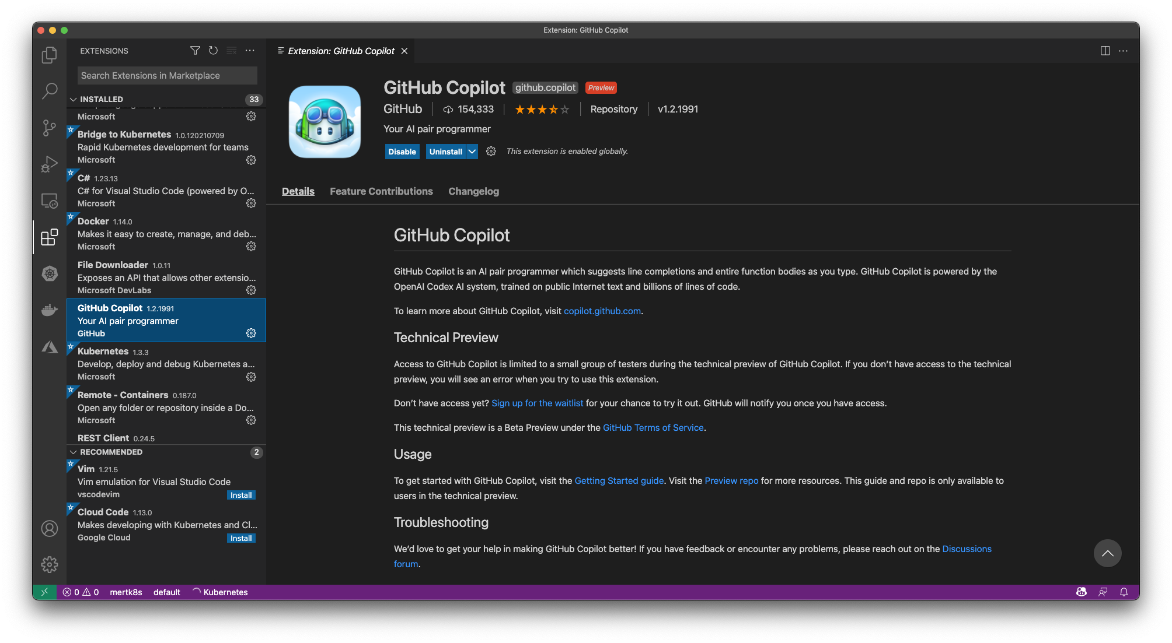Click in Search Extensions in Marketplace field
The height and width of the screenshot is (643, 1172).
[167, 75]
